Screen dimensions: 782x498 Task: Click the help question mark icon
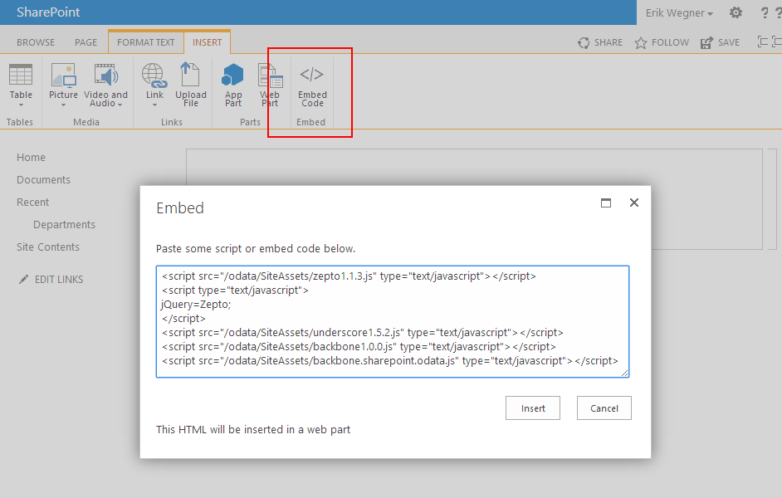pyautogui.click(x=765, y=12)
